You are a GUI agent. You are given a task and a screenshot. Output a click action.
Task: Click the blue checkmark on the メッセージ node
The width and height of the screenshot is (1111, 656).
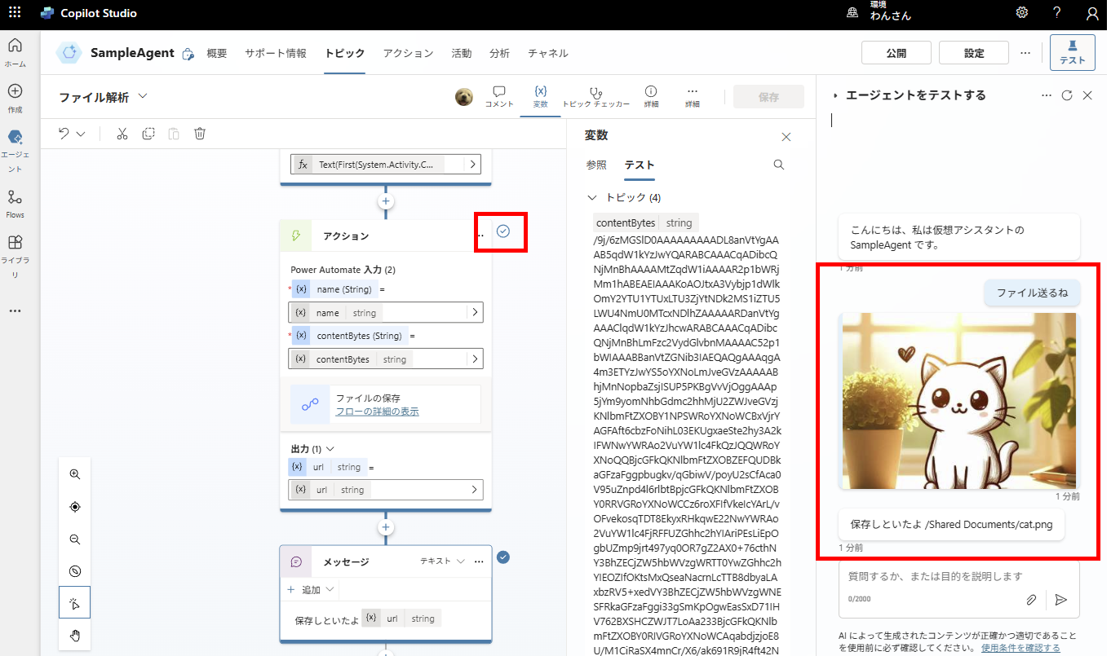(503, 557)
